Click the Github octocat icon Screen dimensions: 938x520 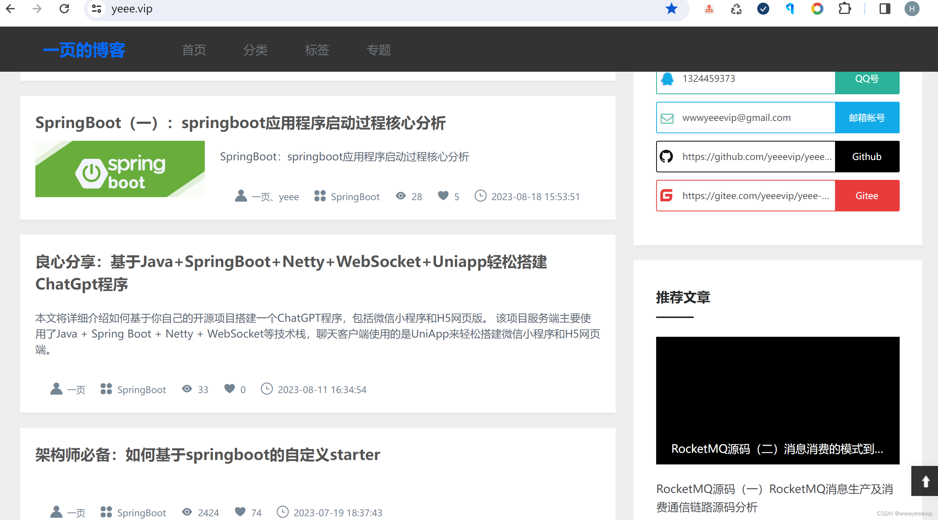point(667,157)
